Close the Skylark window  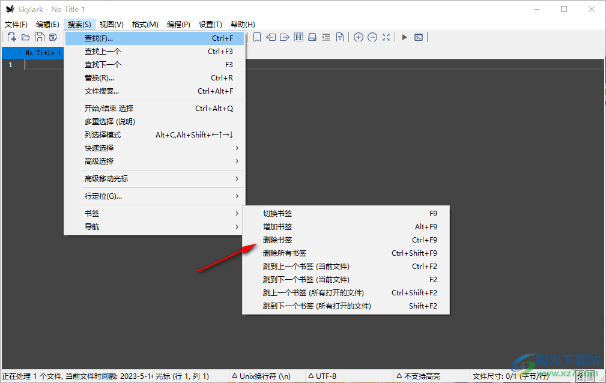pos(592,9)
